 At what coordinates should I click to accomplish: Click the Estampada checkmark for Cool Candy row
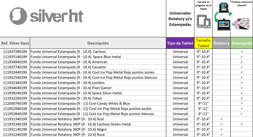pos(242,103)
